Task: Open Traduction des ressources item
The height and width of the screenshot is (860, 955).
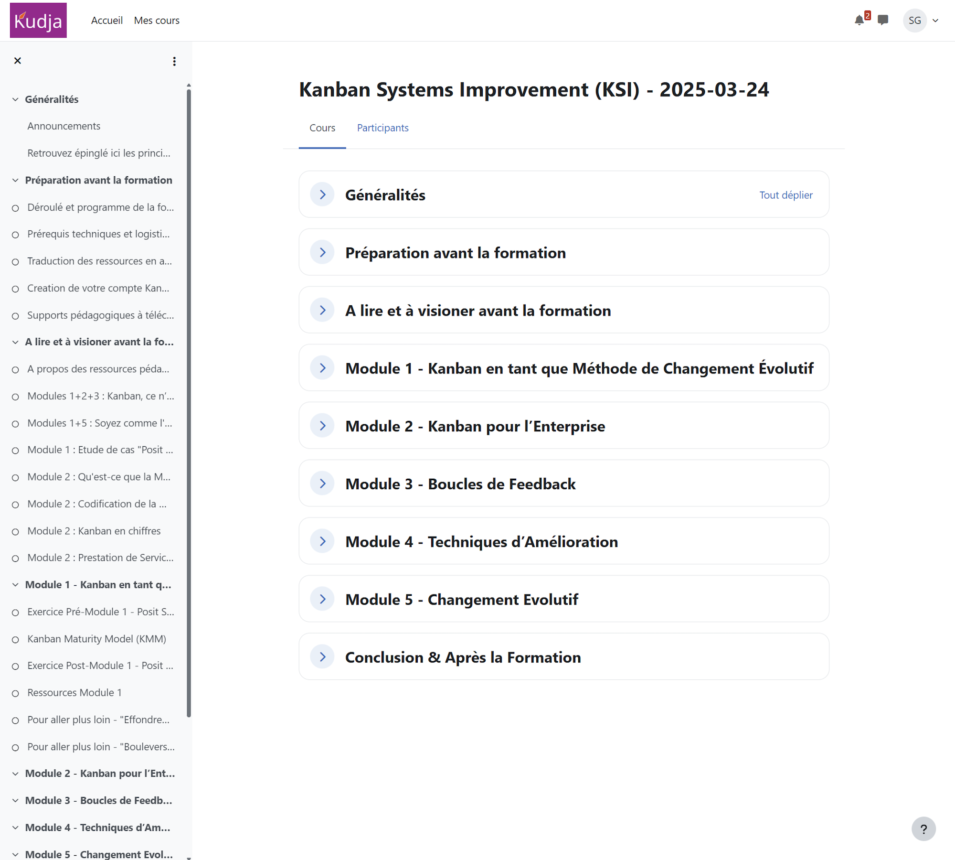Action: click(100, 261)
